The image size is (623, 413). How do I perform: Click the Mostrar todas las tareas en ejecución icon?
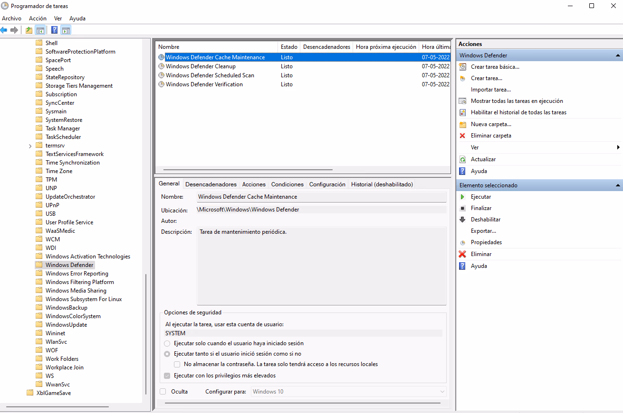[462, 101]
